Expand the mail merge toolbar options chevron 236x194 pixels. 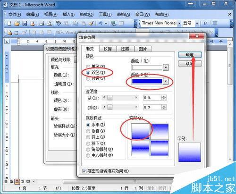click(x=217, y=33)
